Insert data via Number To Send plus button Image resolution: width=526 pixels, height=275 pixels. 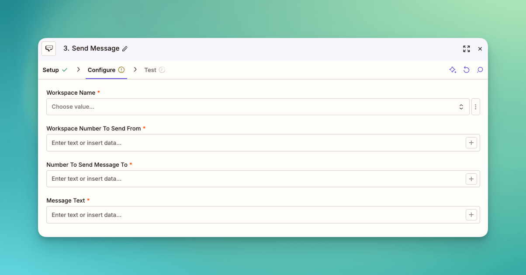[471, 179]
